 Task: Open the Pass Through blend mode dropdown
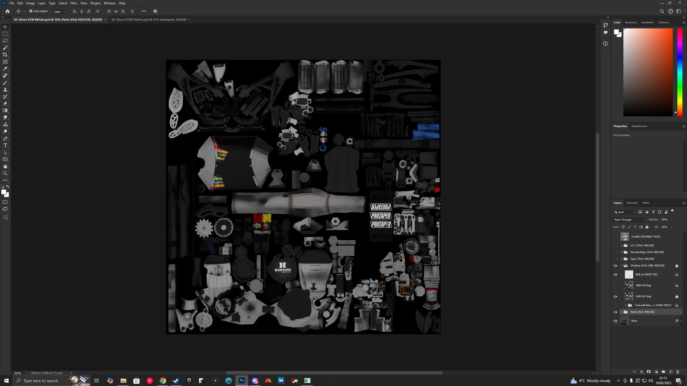click(630, 220)
